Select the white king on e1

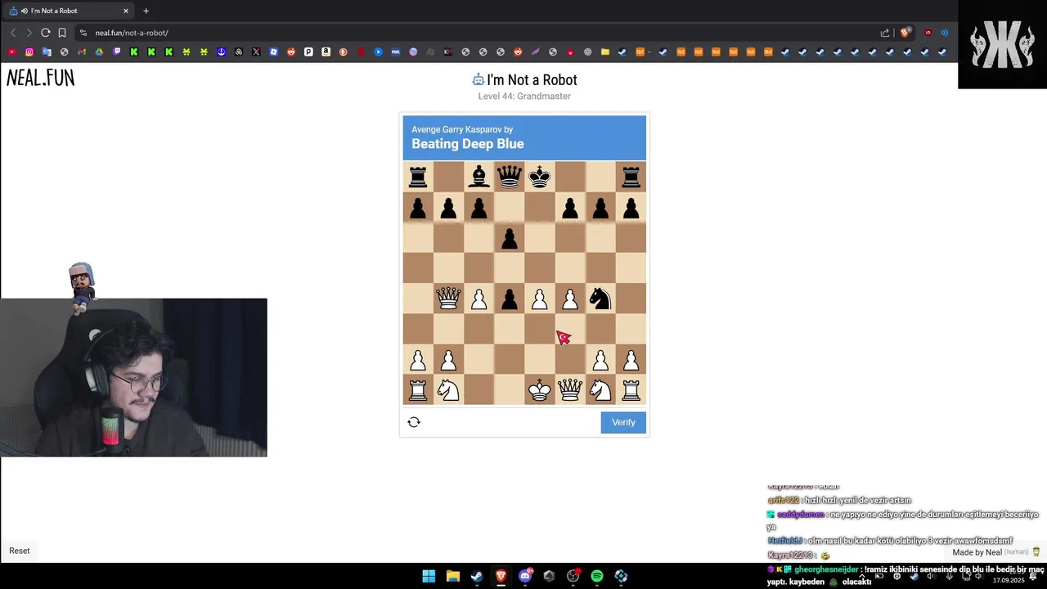click(539, 390)
